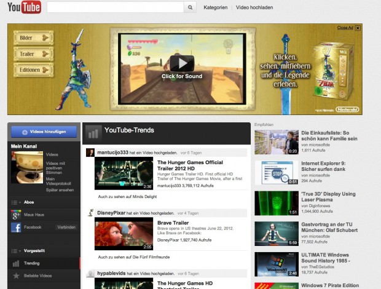Click the Bilder button in the Zelda ad

[34, 38]
